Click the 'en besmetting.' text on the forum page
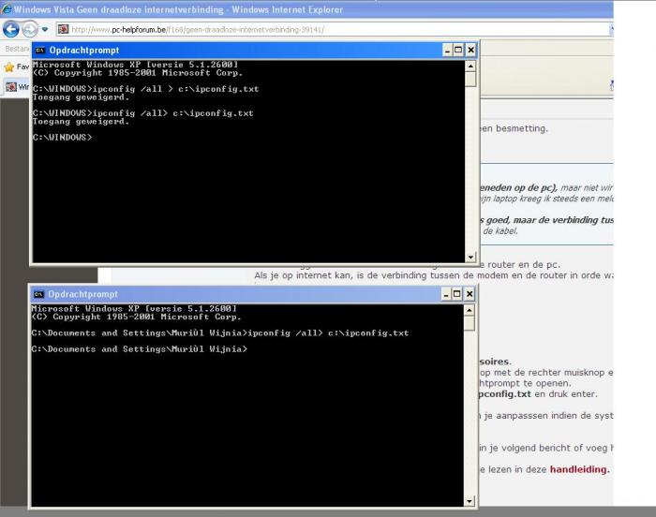656x517 pixels. coord(514,128)
